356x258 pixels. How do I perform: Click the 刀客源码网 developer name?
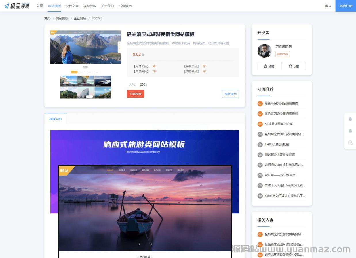(283, 47)
